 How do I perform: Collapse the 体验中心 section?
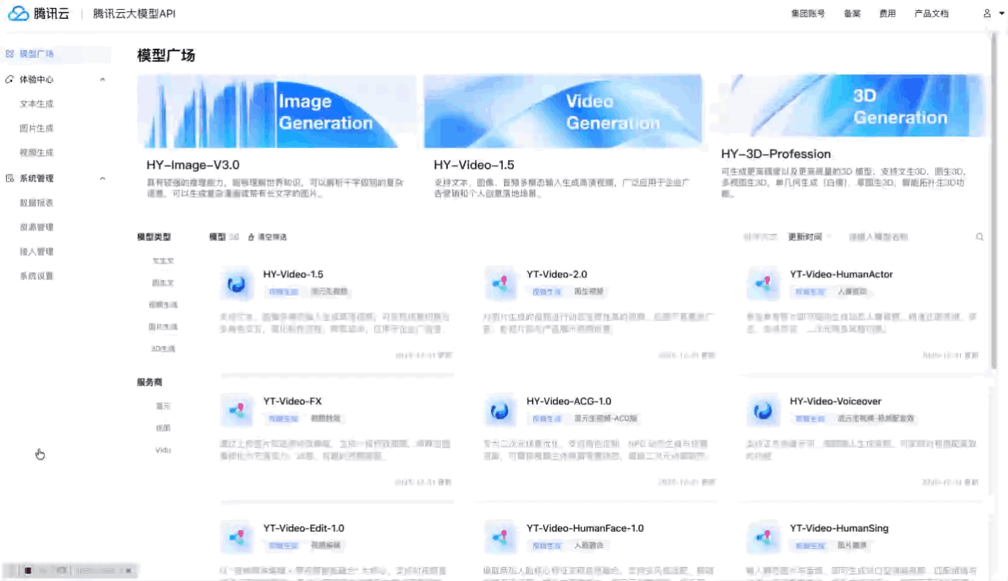102,79
